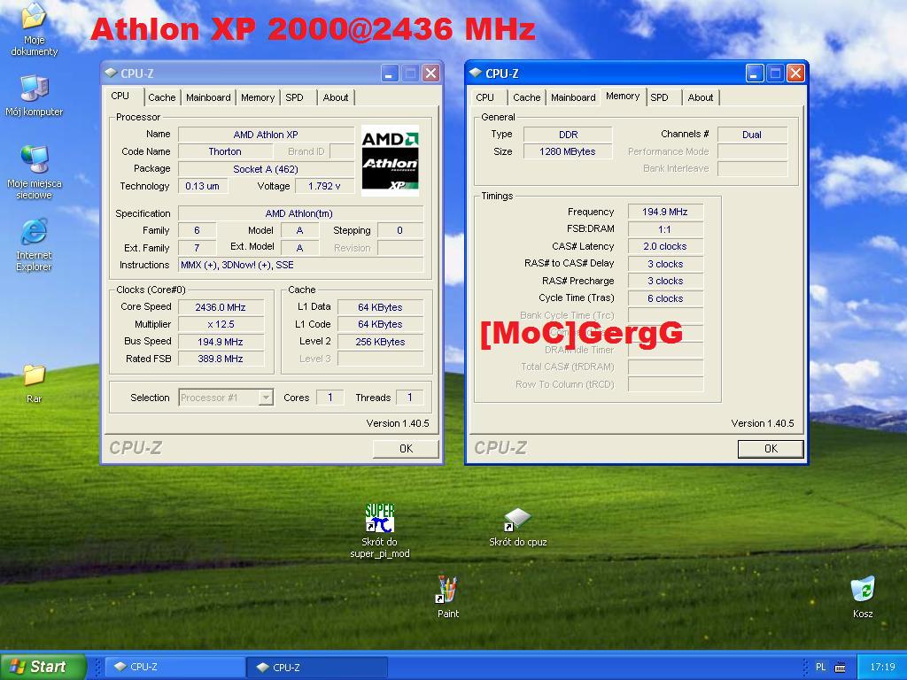
Task: Open the Start menu
Action: 43,667
